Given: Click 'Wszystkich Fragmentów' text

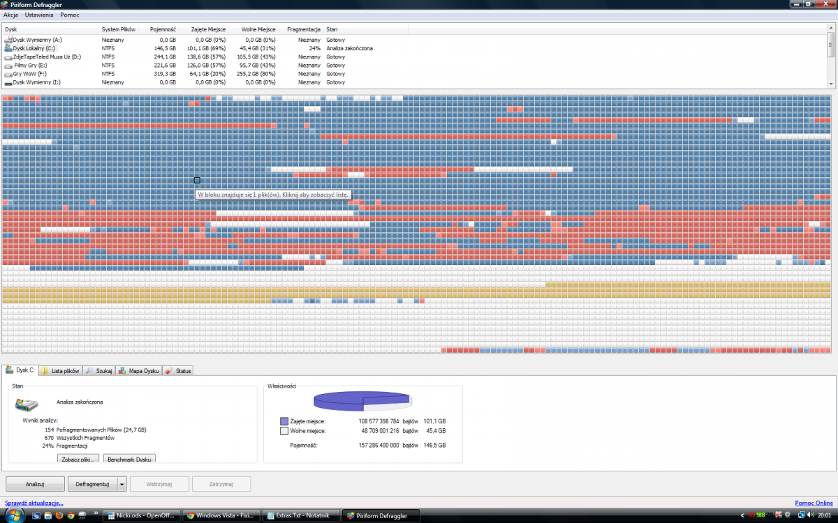Looking at the screenshot, I should coord(84,437).
